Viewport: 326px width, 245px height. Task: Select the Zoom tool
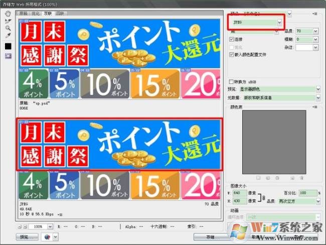point(8,28)
